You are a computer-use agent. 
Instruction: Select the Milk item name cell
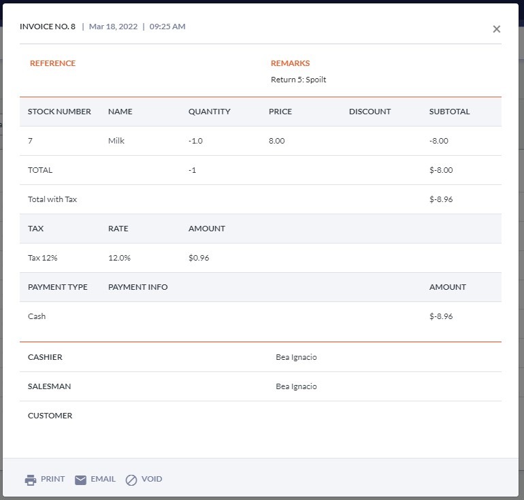click(x=116, y=141)
